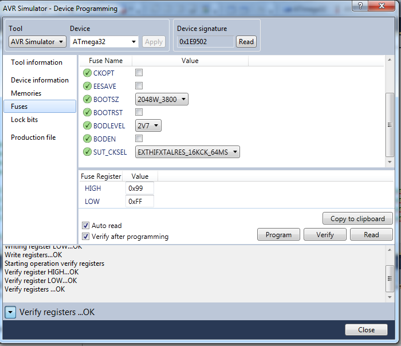
Task: Open the BODLEVEL dropdown showing 2V7
Action: 148,125
